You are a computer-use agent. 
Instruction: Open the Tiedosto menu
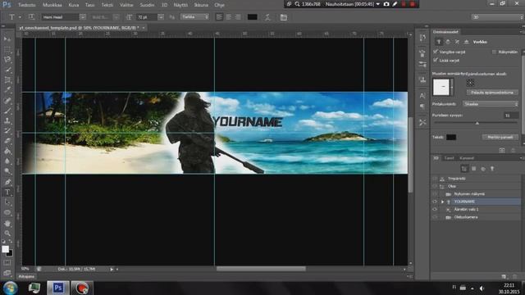(x=27, y=5)
